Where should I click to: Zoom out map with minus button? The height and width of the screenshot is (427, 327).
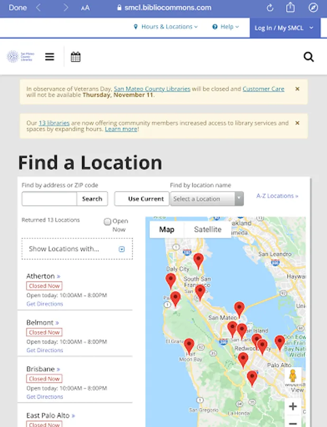pos(293,422)
